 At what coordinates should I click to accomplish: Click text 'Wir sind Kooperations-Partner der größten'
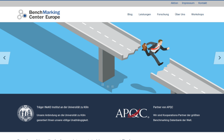point(177,115)
